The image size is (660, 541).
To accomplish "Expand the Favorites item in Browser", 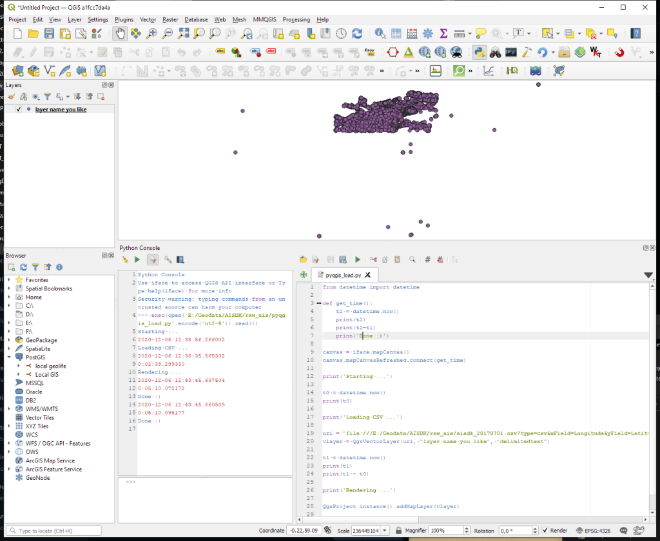I will (x=9, y=280).
